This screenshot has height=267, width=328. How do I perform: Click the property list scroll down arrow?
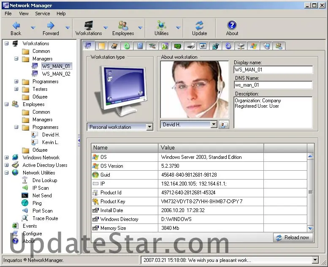pyautogui.click(x=310, y=229)
